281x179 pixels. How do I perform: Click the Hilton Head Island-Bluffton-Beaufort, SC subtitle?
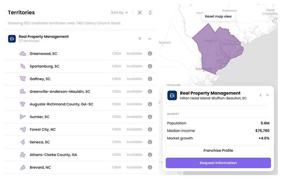tap(213, 98)
